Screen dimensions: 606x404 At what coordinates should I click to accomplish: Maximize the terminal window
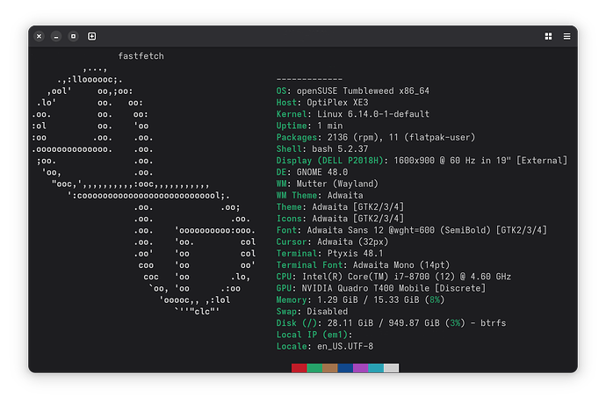coord(73,36)
